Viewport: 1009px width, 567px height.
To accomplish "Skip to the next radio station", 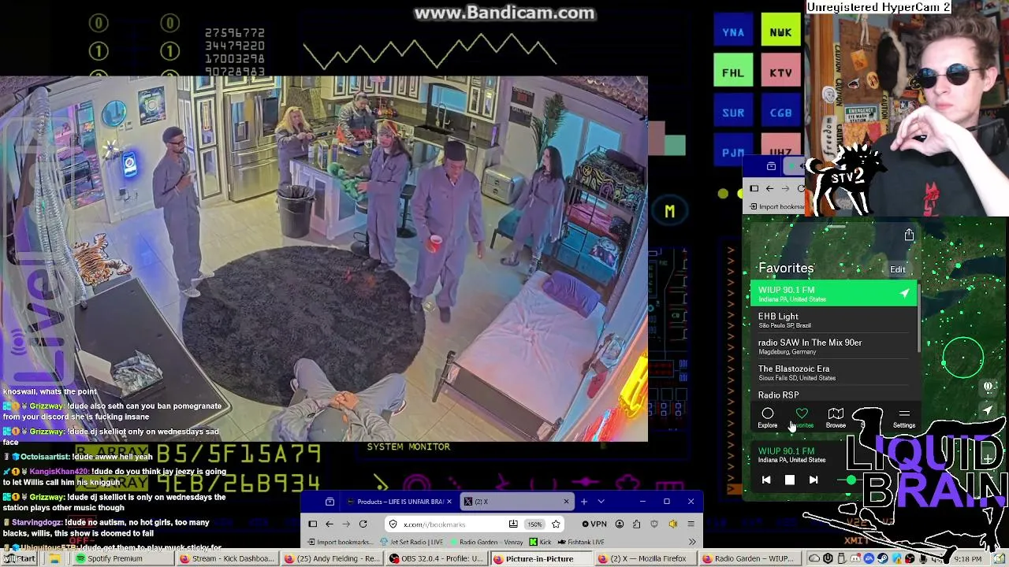I will click(x=814, y=480).
